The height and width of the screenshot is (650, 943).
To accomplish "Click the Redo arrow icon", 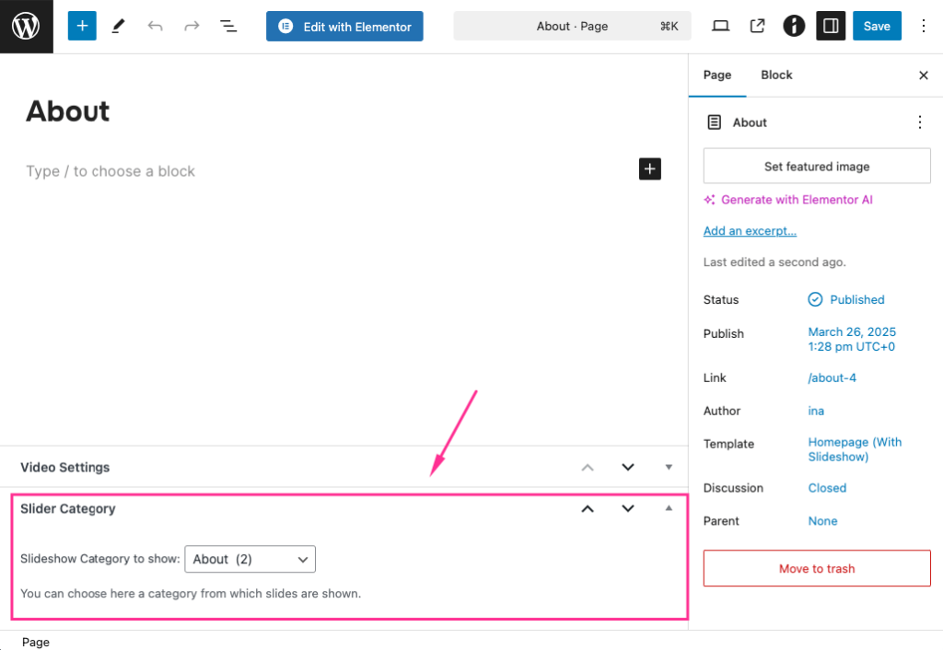I will click(x=192, y=26).
